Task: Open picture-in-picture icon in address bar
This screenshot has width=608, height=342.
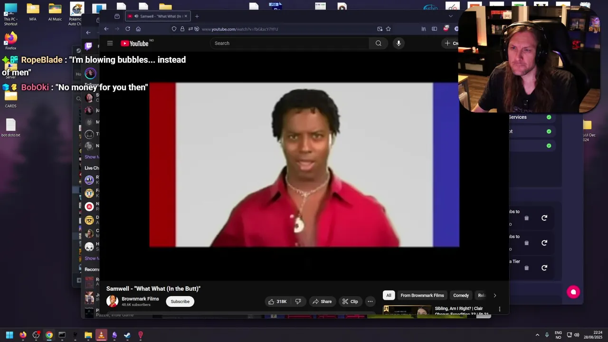Action: (380, 29)
